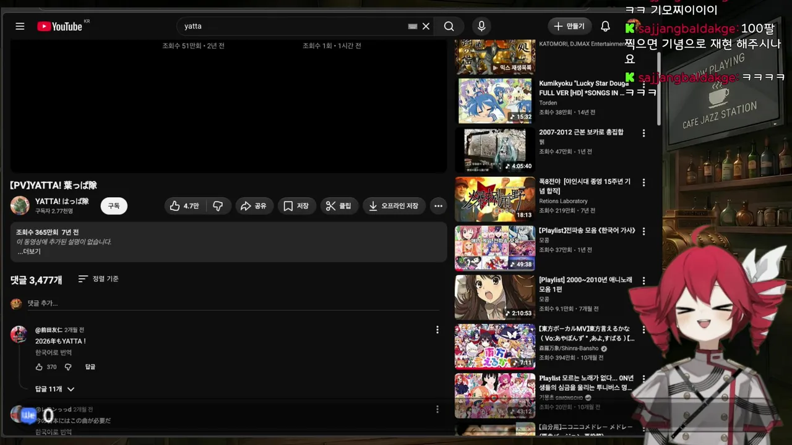Open the notifications bell
The image size is (792, 445).
tap(605, 26)
